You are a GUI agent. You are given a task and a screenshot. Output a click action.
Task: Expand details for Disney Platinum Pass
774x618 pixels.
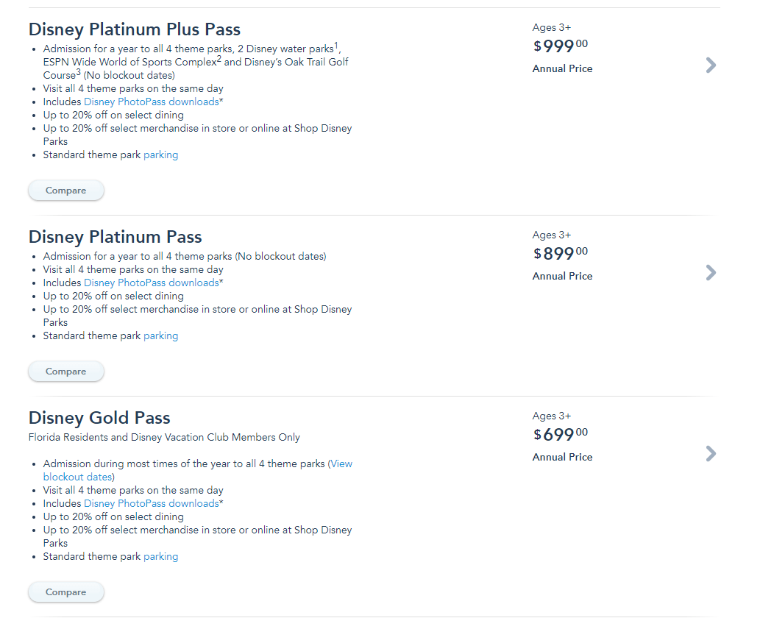[x=711, y=272]
